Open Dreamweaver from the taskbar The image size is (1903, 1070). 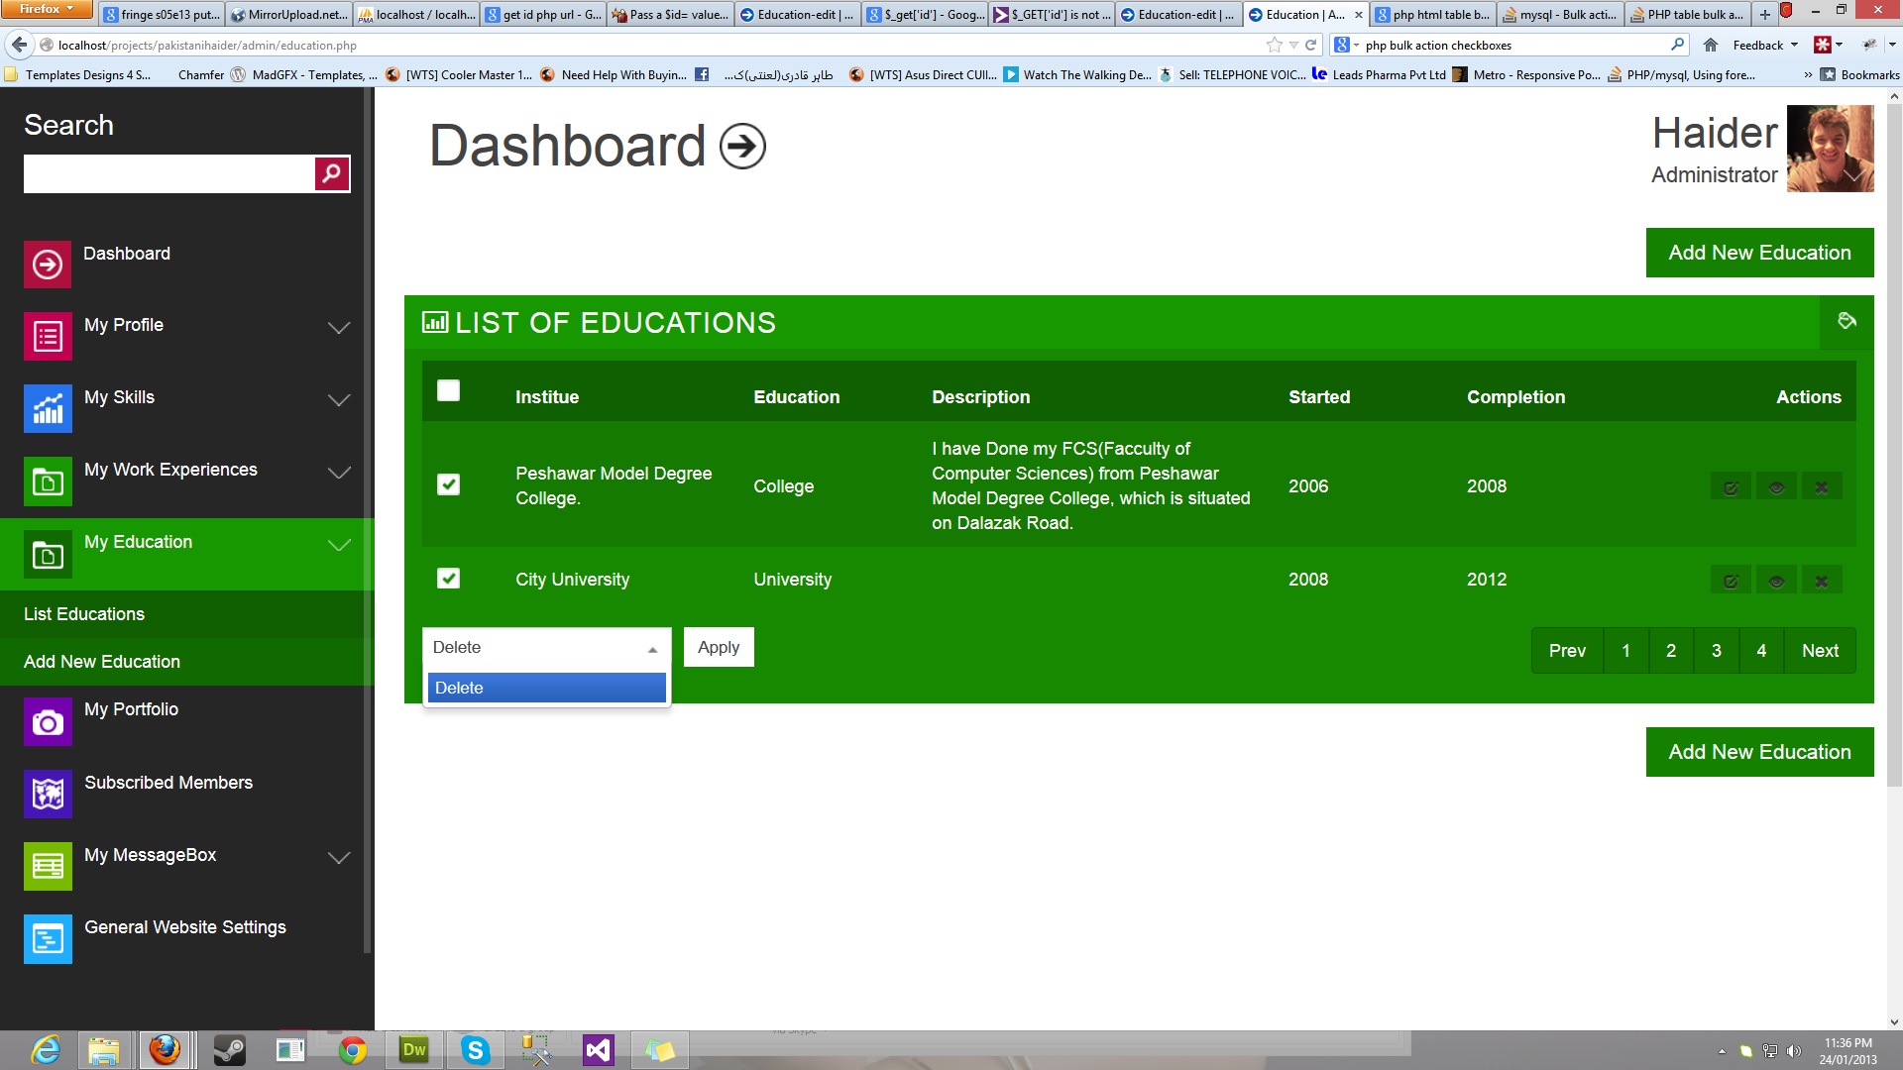414,1049
